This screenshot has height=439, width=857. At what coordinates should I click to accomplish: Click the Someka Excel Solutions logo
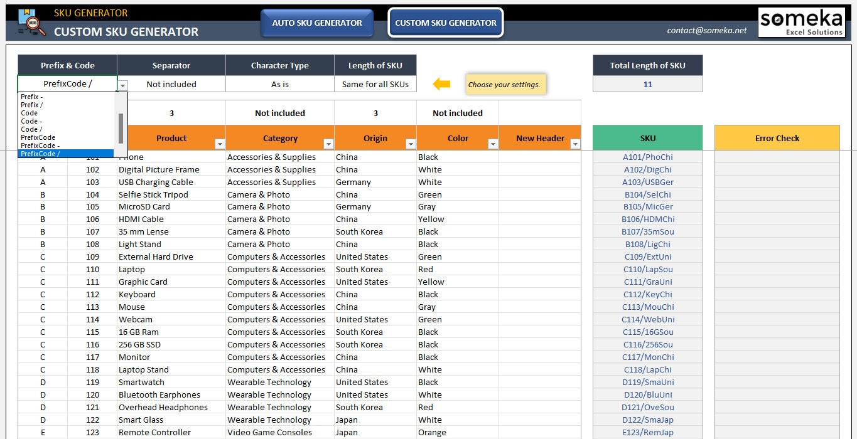tap(802, 21)
